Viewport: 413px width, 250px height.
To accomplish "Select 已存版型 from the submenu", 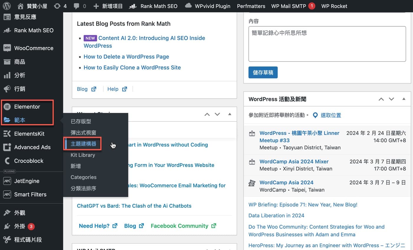I will tap(81, 121).
